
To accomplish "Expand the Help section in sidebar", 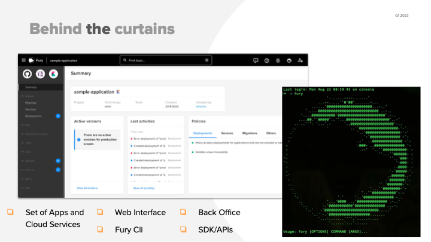I will click(x=26, y=188).
